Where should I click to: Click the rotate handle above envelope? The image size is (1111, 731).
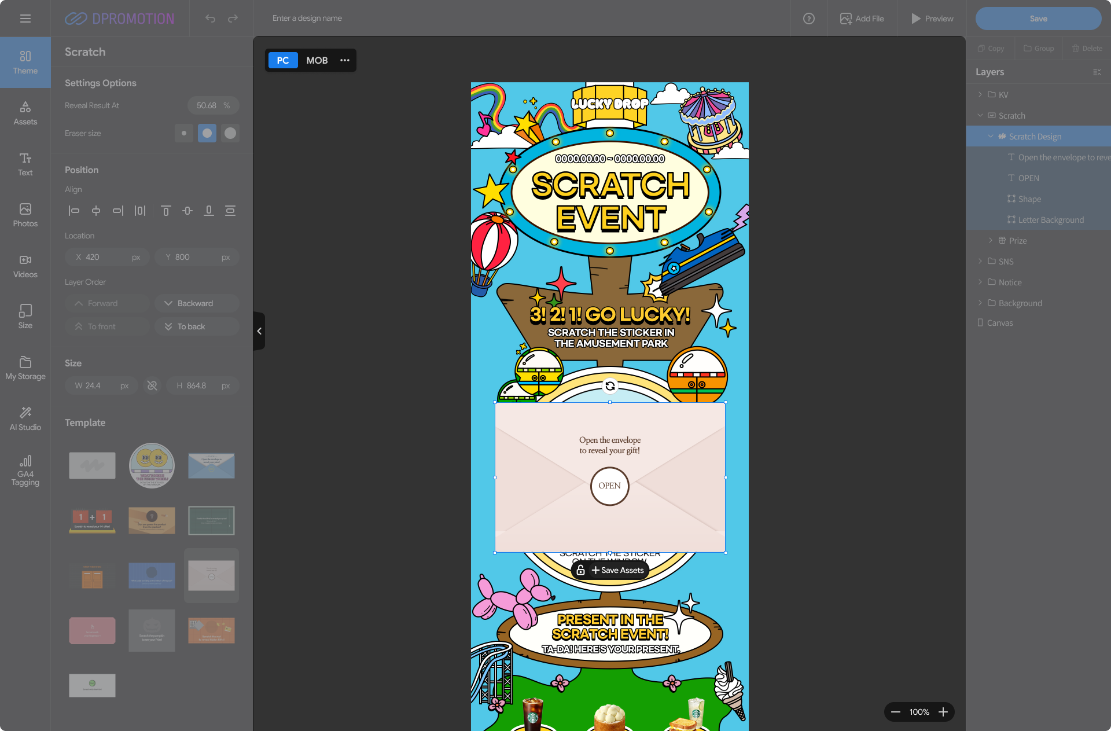tap(610, 386)
